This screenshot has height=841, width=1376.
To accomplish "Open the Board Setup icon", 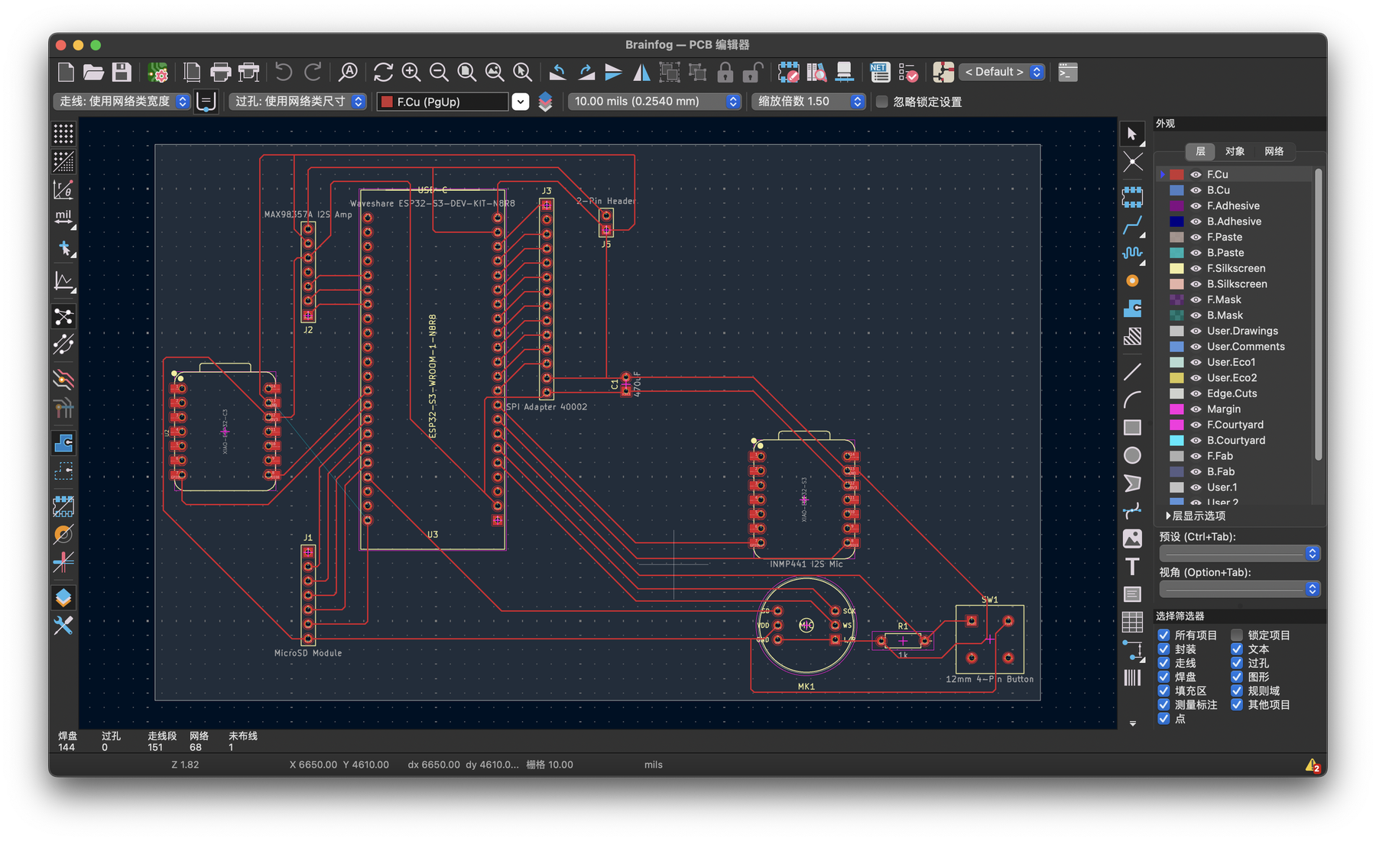I will point(157,73).
